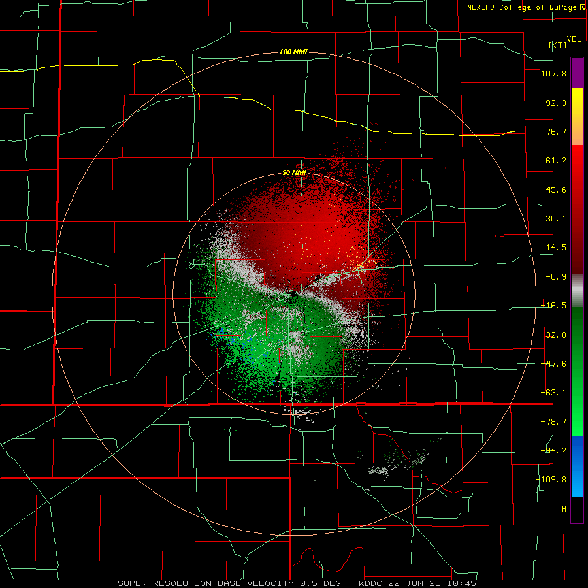Screen dimensions: 588x588
Task: Click the -78.7 legend value
Action: pos(553,422)
